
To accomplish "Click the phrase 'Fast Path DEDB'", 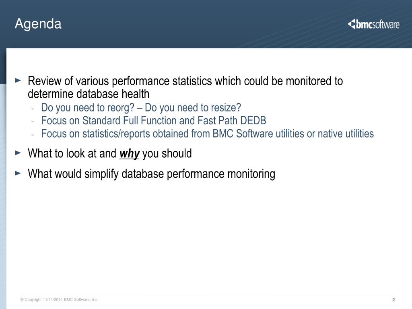I will (x=232, y=121).
